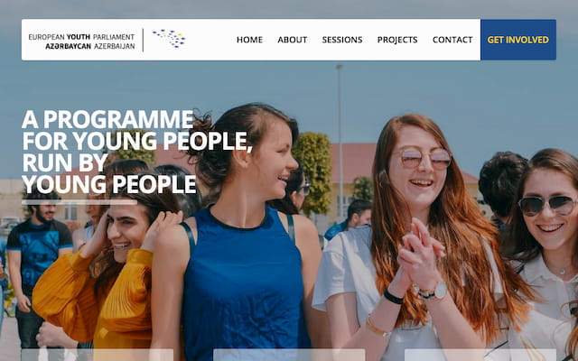Click the "Azərbaycan Azerbaijan" logo text line
The image size is (578, 361).
point(90,46)
